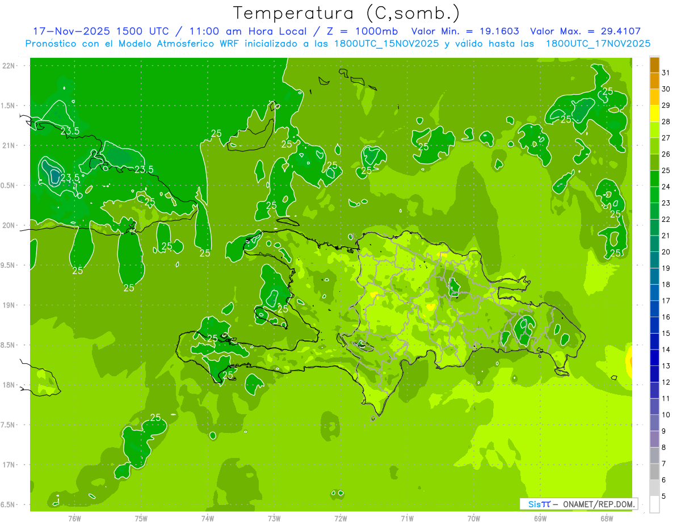Screen dimensions: 681x526
Task: Click the yellow swatch between 28 and 29
Action: coord(654,113)
